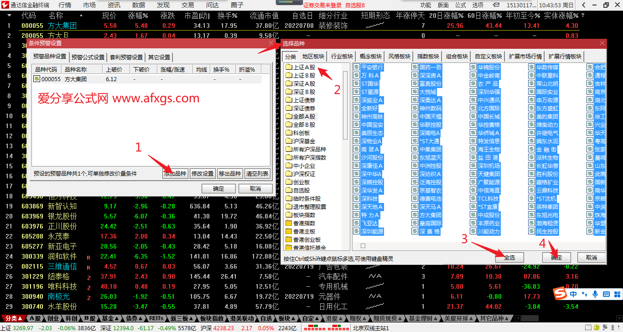This screenshot has height=332, width=623.
Task: Open the 预警公式设置 tab
Action: [88, 57]
